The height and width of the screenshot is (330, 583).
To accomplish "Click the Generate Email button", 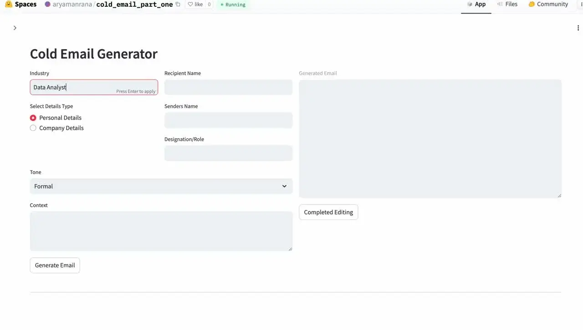I will [x=55, y=265].
